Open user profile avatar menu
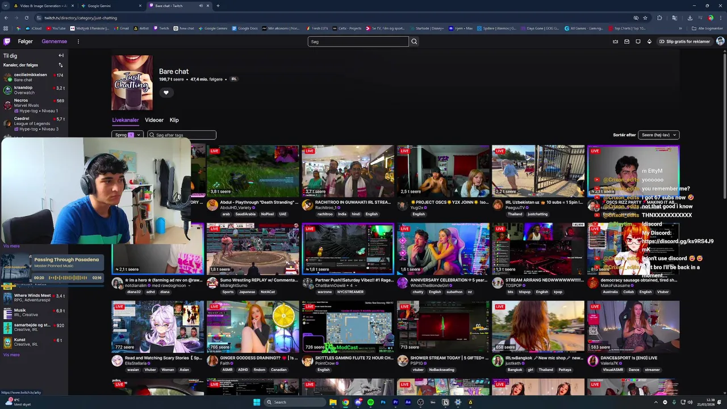The width and height of the screenshot is (727, 409). [720, 41]
